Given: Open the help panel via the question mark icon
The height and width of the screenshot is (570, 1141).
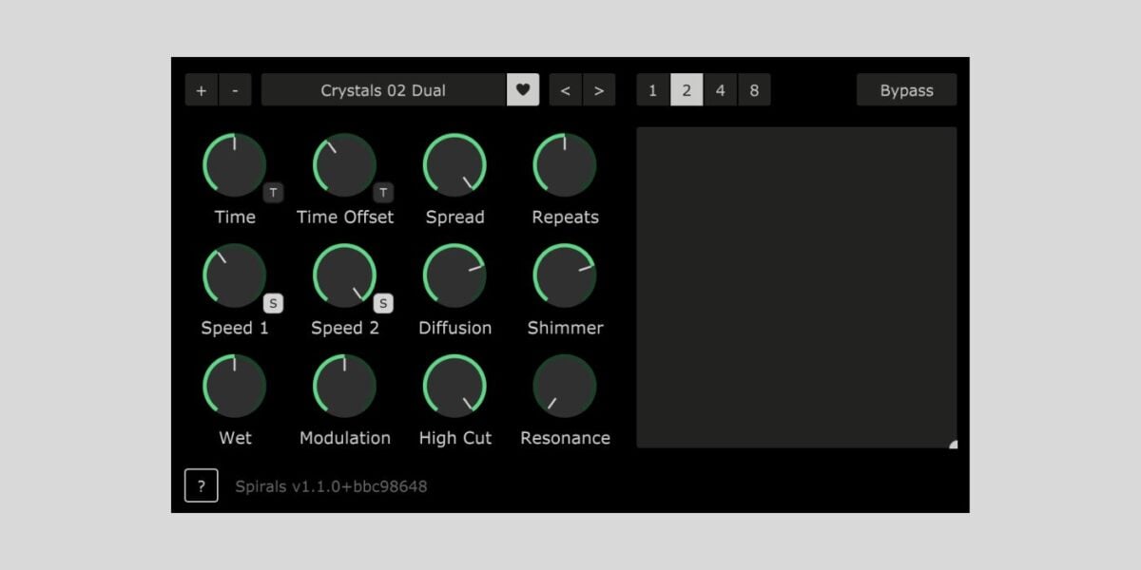Looking at the screenshot, I should coord(201,485).
